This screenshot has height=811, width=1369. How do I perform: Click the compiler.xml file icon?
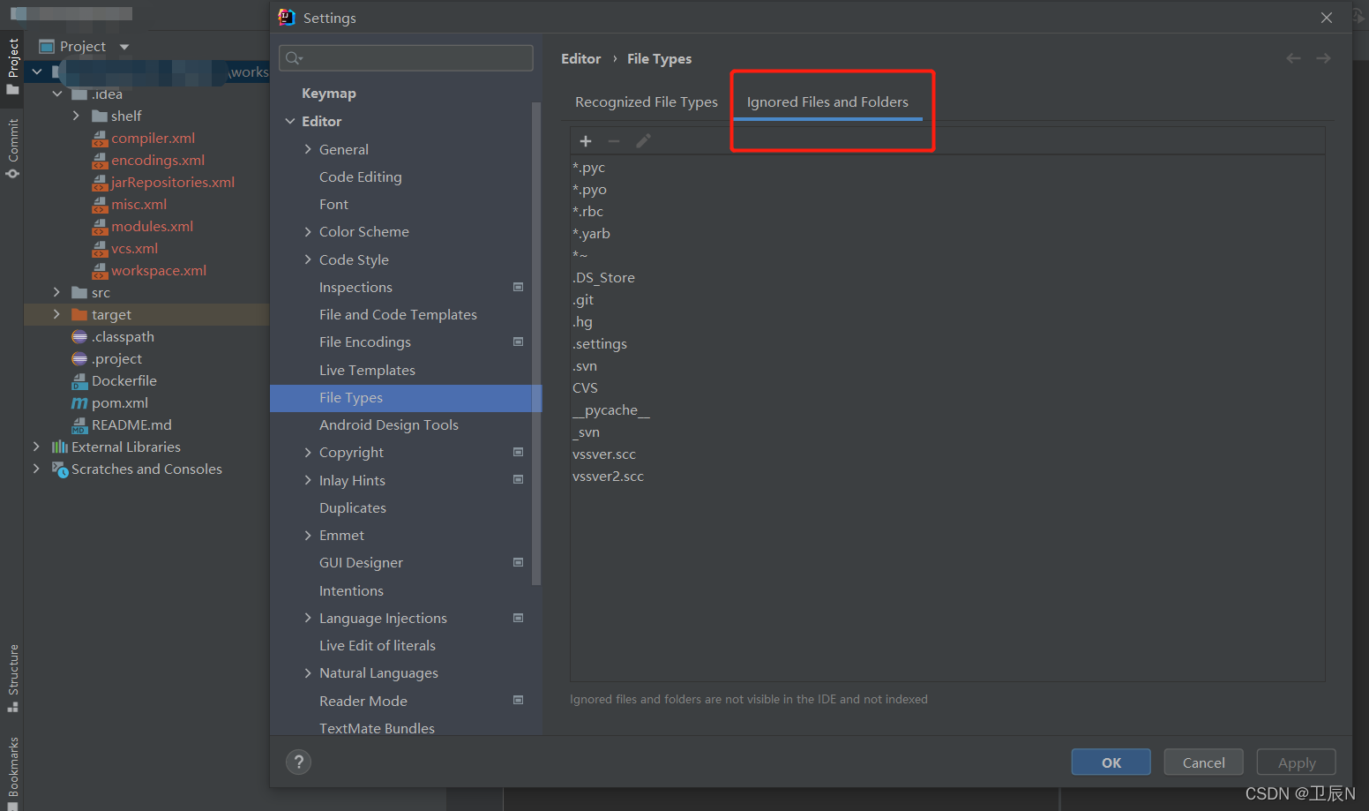100,139
